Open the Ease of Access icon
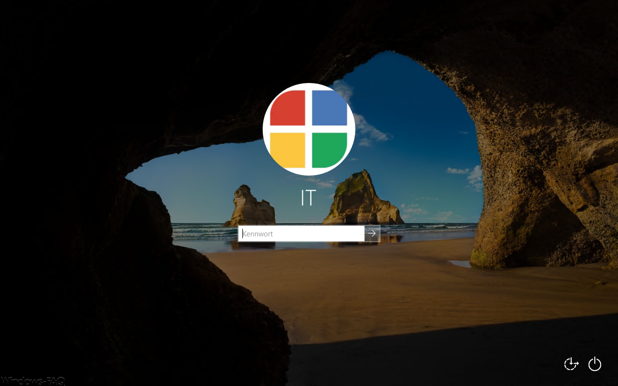The image size is (618, 386). [571, 364]
